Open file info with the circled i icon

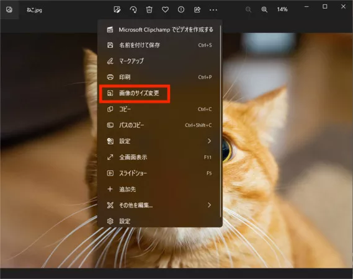coord(181,9)
